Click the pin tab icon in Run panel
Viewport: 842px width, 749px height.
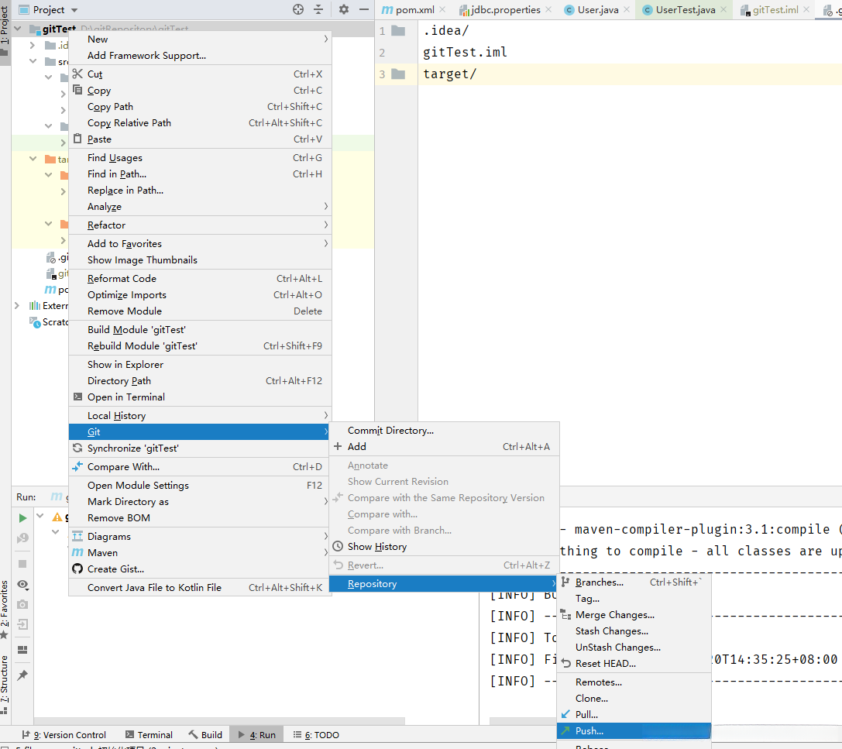22,675
